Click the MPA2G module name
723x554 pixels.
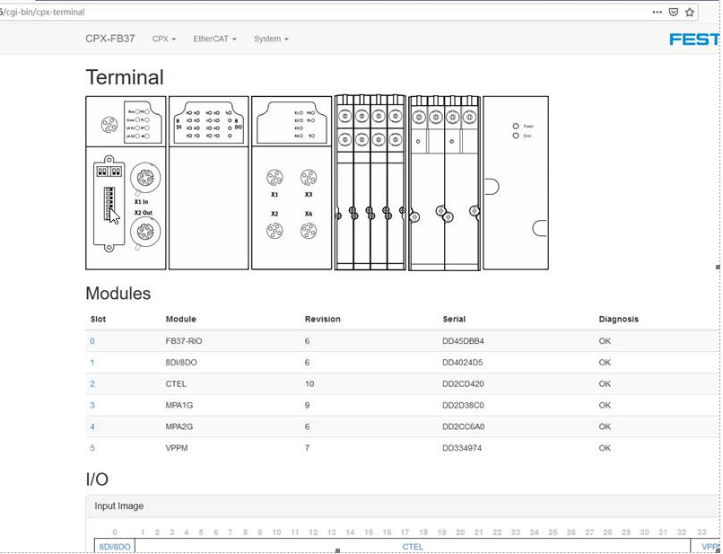pos(179,426)
